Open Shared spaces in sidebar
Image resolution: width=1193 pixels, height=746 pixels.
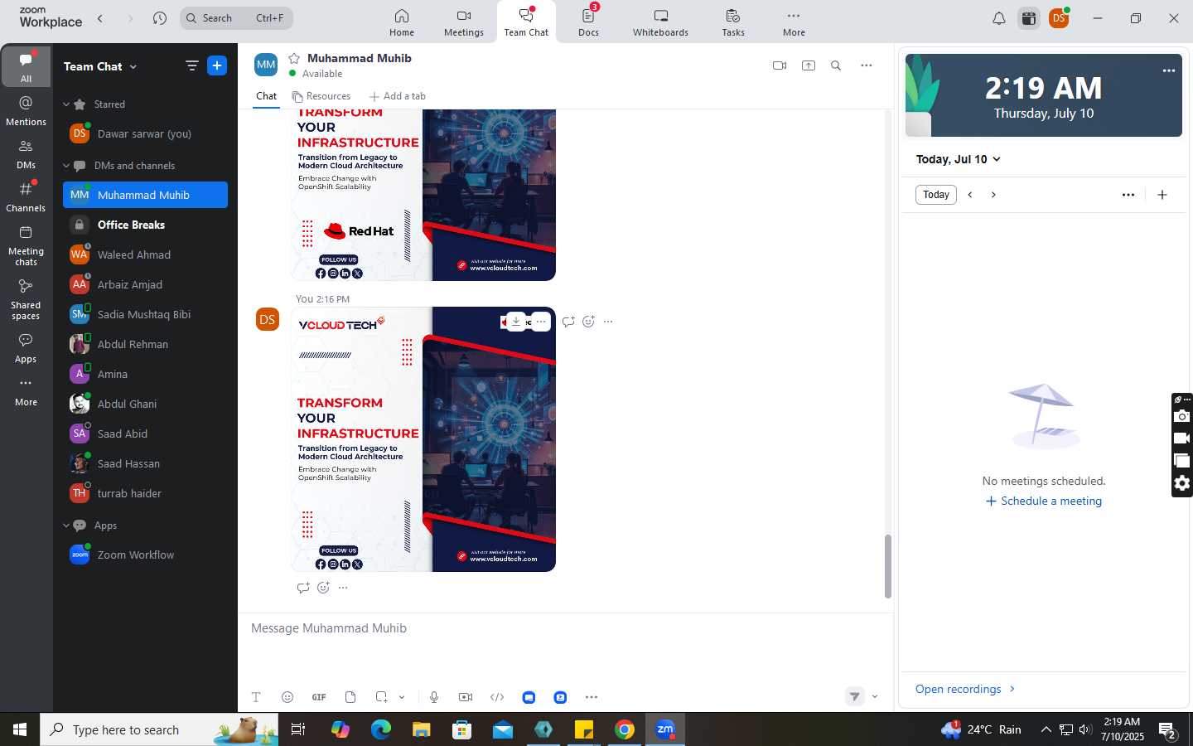[26, 299]
